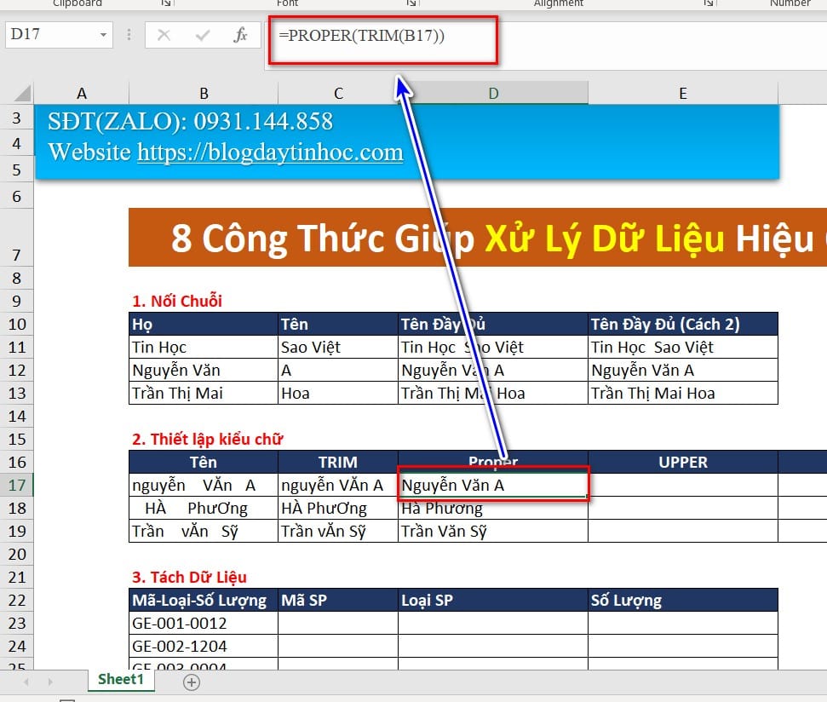
Task: Click cell GE-001-0012
Action: coord(204,623)
